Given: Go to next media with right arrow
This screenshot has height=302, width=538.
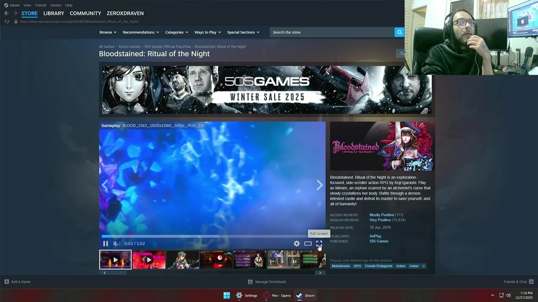Looking at the screenshot, I should (320, 185).
